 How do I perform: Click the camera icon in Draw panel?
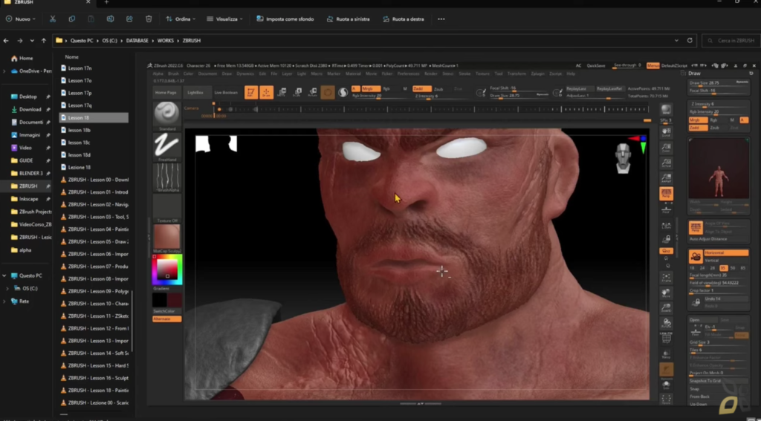(696, 257)
